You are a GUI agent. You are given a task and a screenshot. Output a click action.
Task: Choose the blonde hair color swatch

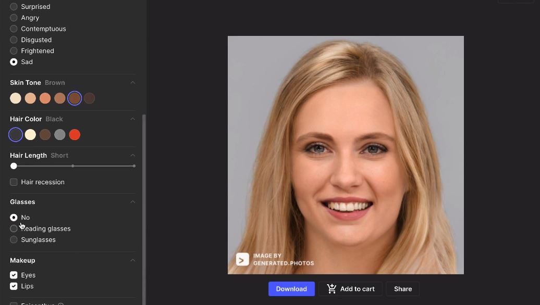point(30,135)
